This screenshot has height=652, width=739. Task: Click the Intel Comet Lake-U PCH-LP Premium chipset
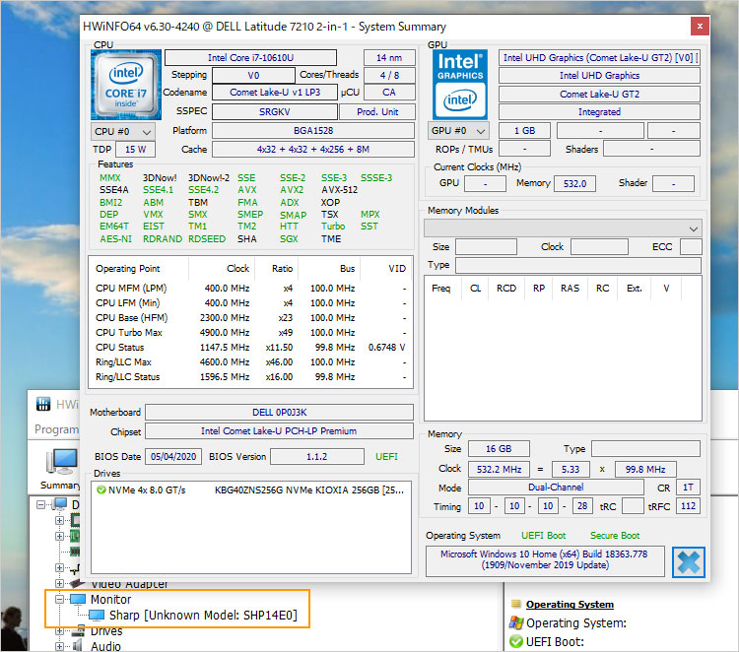280,431
